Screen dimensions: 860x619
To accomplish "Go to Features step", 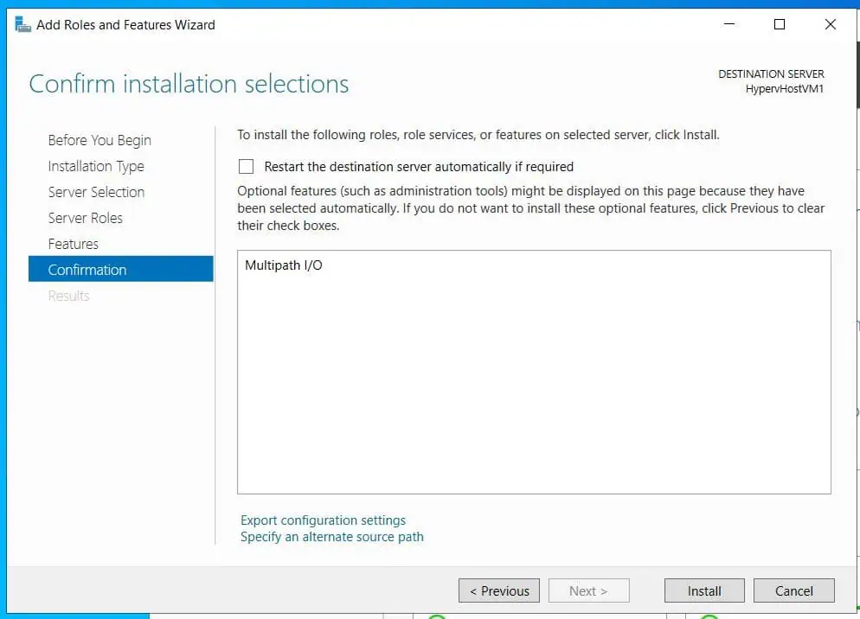I will coord(73,244).
